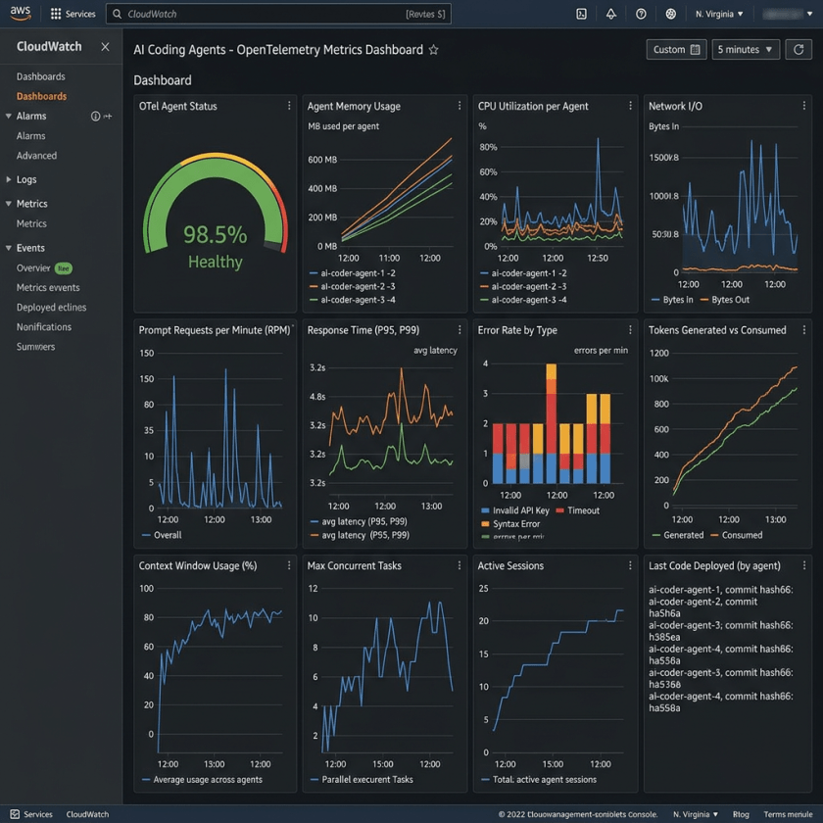The width and height of the screenshot is (823, 823).
Task: Open Alarms sub-item in sidebar
Action: pyautogui.click(x=31, y=136)
